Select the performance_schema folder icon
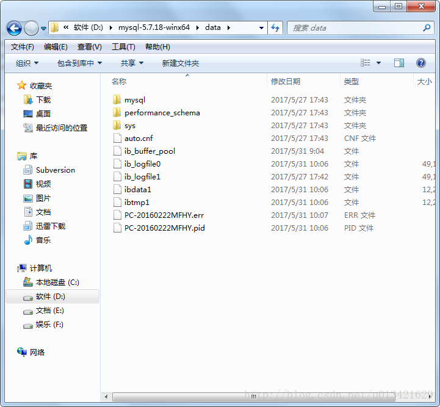This screenshot has height=407, width=440. click(117, 112)
